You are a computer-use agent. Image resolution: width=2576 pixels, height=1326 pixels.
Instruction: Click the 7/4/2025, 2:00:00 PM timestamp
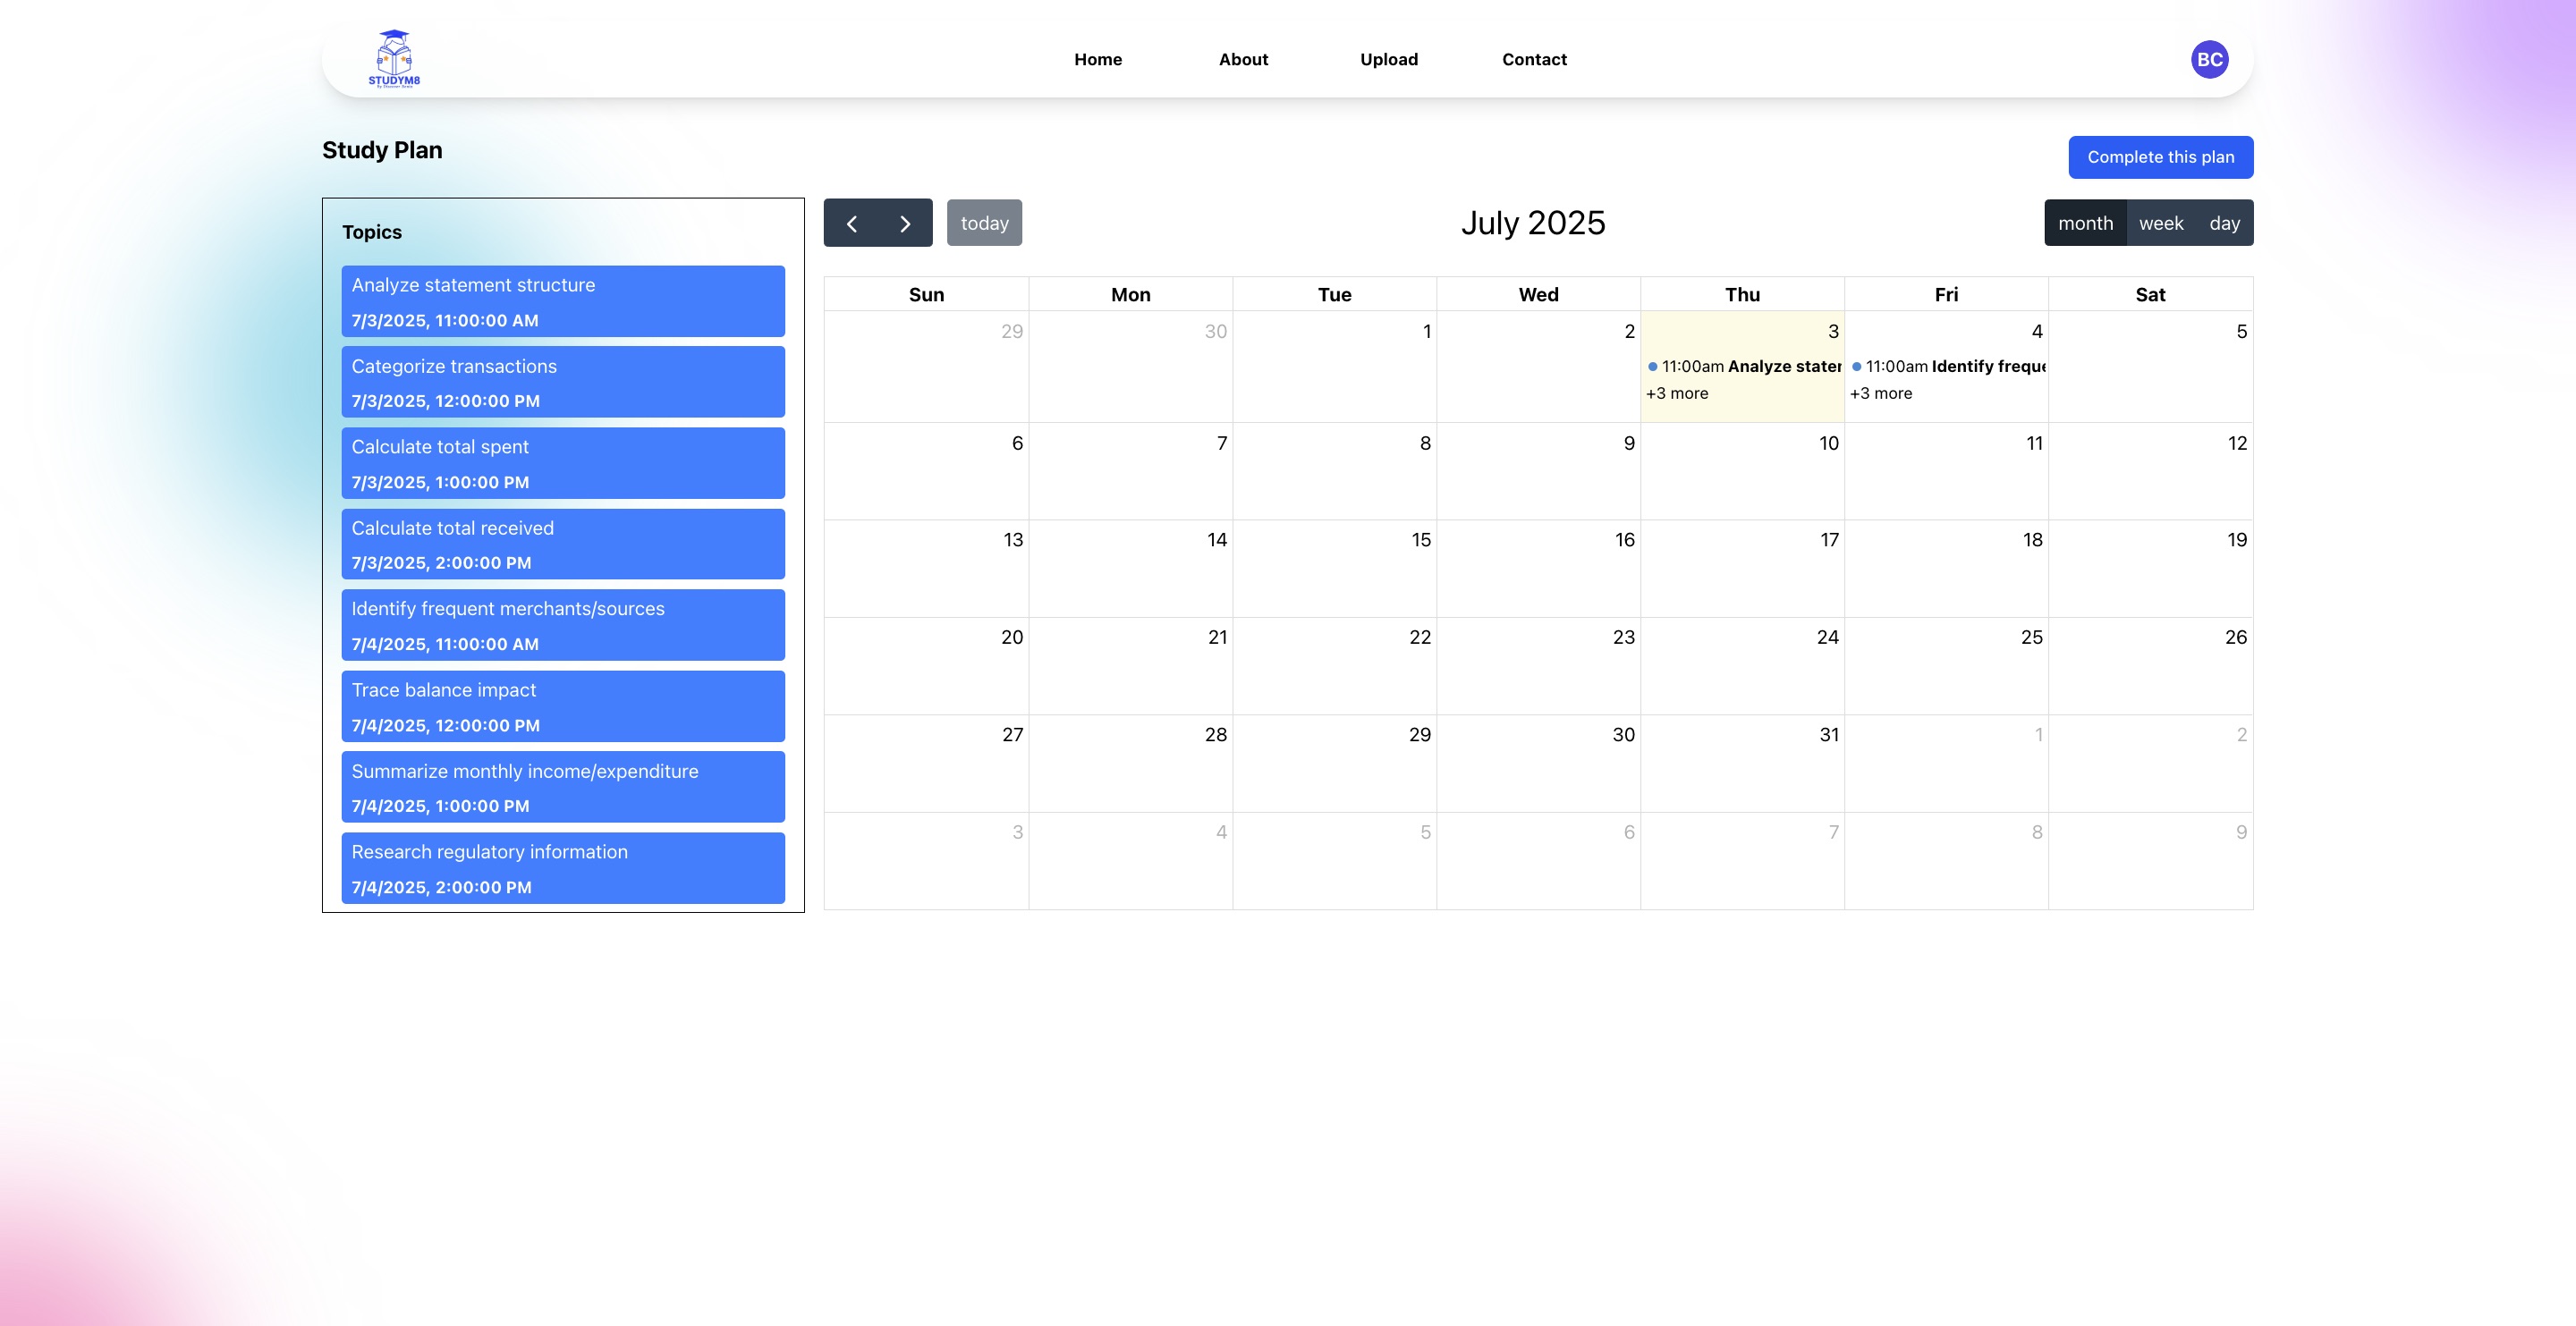[441, 887]
